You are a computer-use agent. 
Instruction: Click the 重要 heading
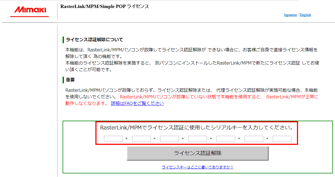pyautogui.click(x=70, y=80)
